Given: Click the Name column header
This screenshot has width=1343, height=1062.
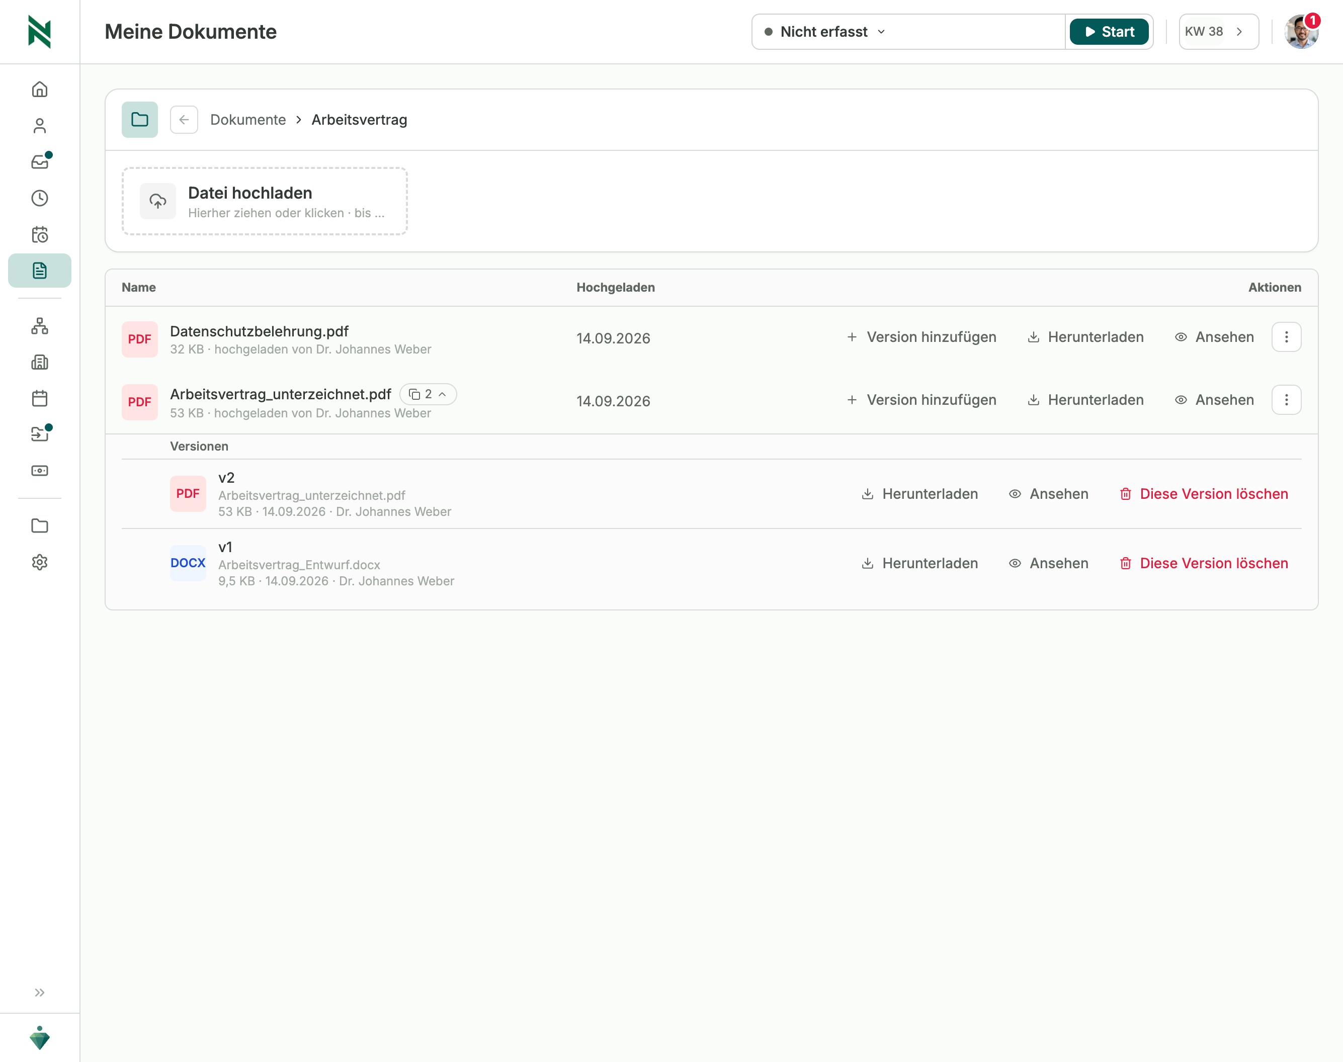Looking at the screenshot, I should coord(139,287).
